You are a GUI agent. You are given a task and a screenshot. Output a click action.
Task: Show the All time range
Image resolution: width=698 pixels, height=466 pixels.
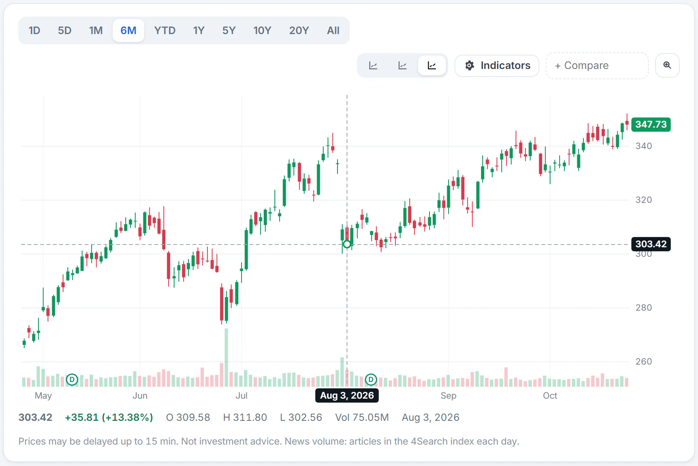point(333,31)
